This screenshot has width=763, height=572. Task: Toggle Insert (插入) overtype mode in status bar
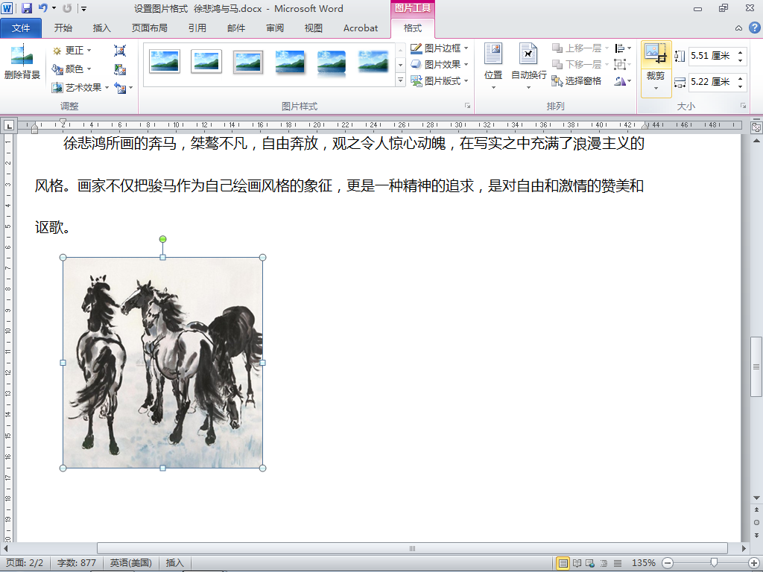174,563
